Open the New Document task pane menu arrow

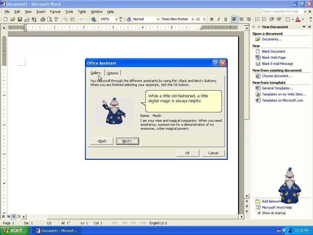304,27
